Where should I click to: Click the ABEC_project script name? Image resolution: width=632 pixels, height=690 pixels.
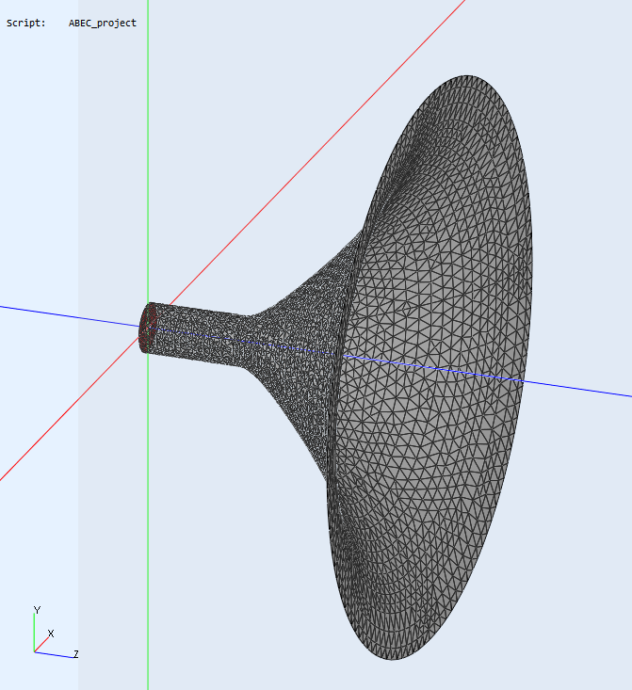[x=102, y=23]
